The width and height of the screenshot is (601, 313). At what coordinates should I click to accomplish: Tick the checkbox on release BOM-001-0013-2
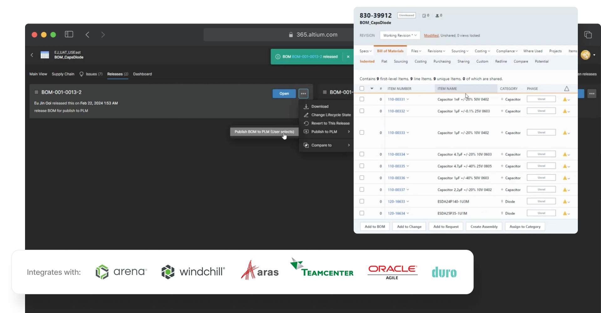pos(36,92)
